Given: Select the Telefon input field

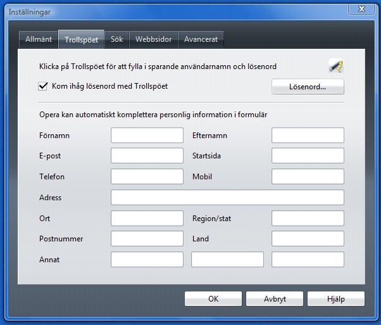Looking at the screenshot, I should tap(147, 176).
